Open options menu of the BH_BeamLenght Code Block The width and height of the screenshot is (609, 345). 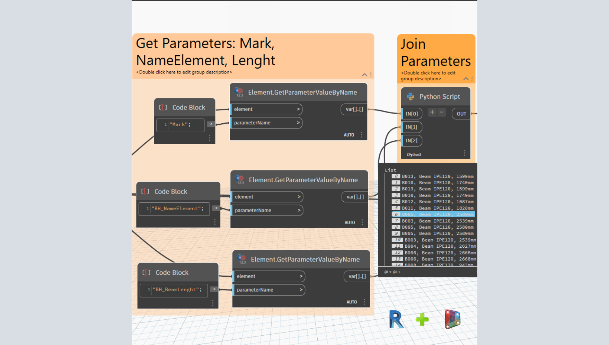(213, 303)
